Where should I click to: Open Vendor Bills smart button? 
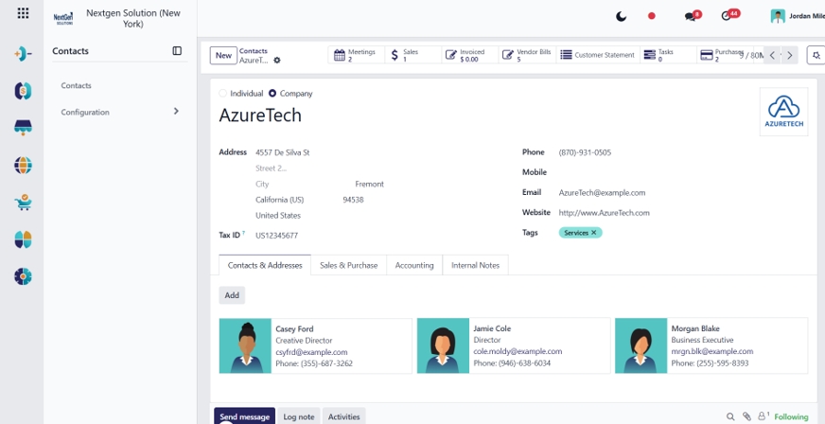[x=527, y=55]
